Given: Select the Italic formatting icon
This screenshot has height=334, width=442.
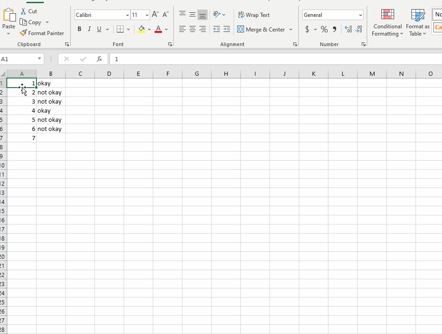Looking at the screenshot, I should click(x=89, y=29).
